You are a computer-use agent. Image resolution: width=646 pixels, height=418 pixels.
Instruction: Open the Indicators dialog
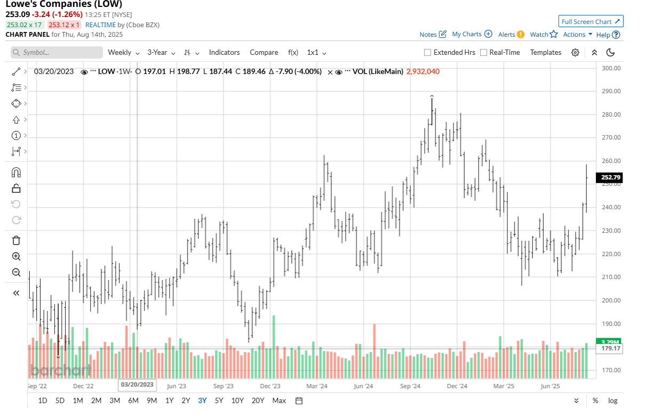[x=225, y=52]
